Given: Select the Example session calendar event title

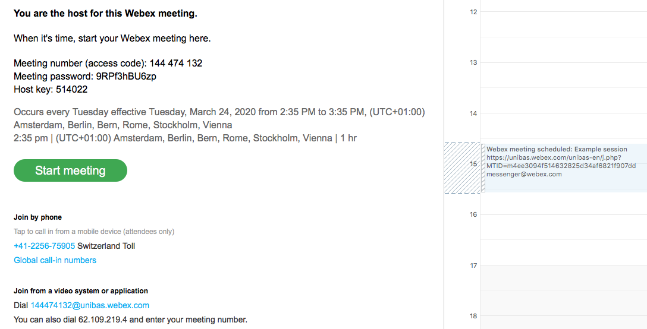Looking at the screenshot, I should pos(557,149).
